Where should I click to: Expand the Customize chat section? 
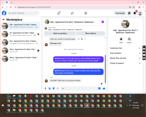point(125,48)
